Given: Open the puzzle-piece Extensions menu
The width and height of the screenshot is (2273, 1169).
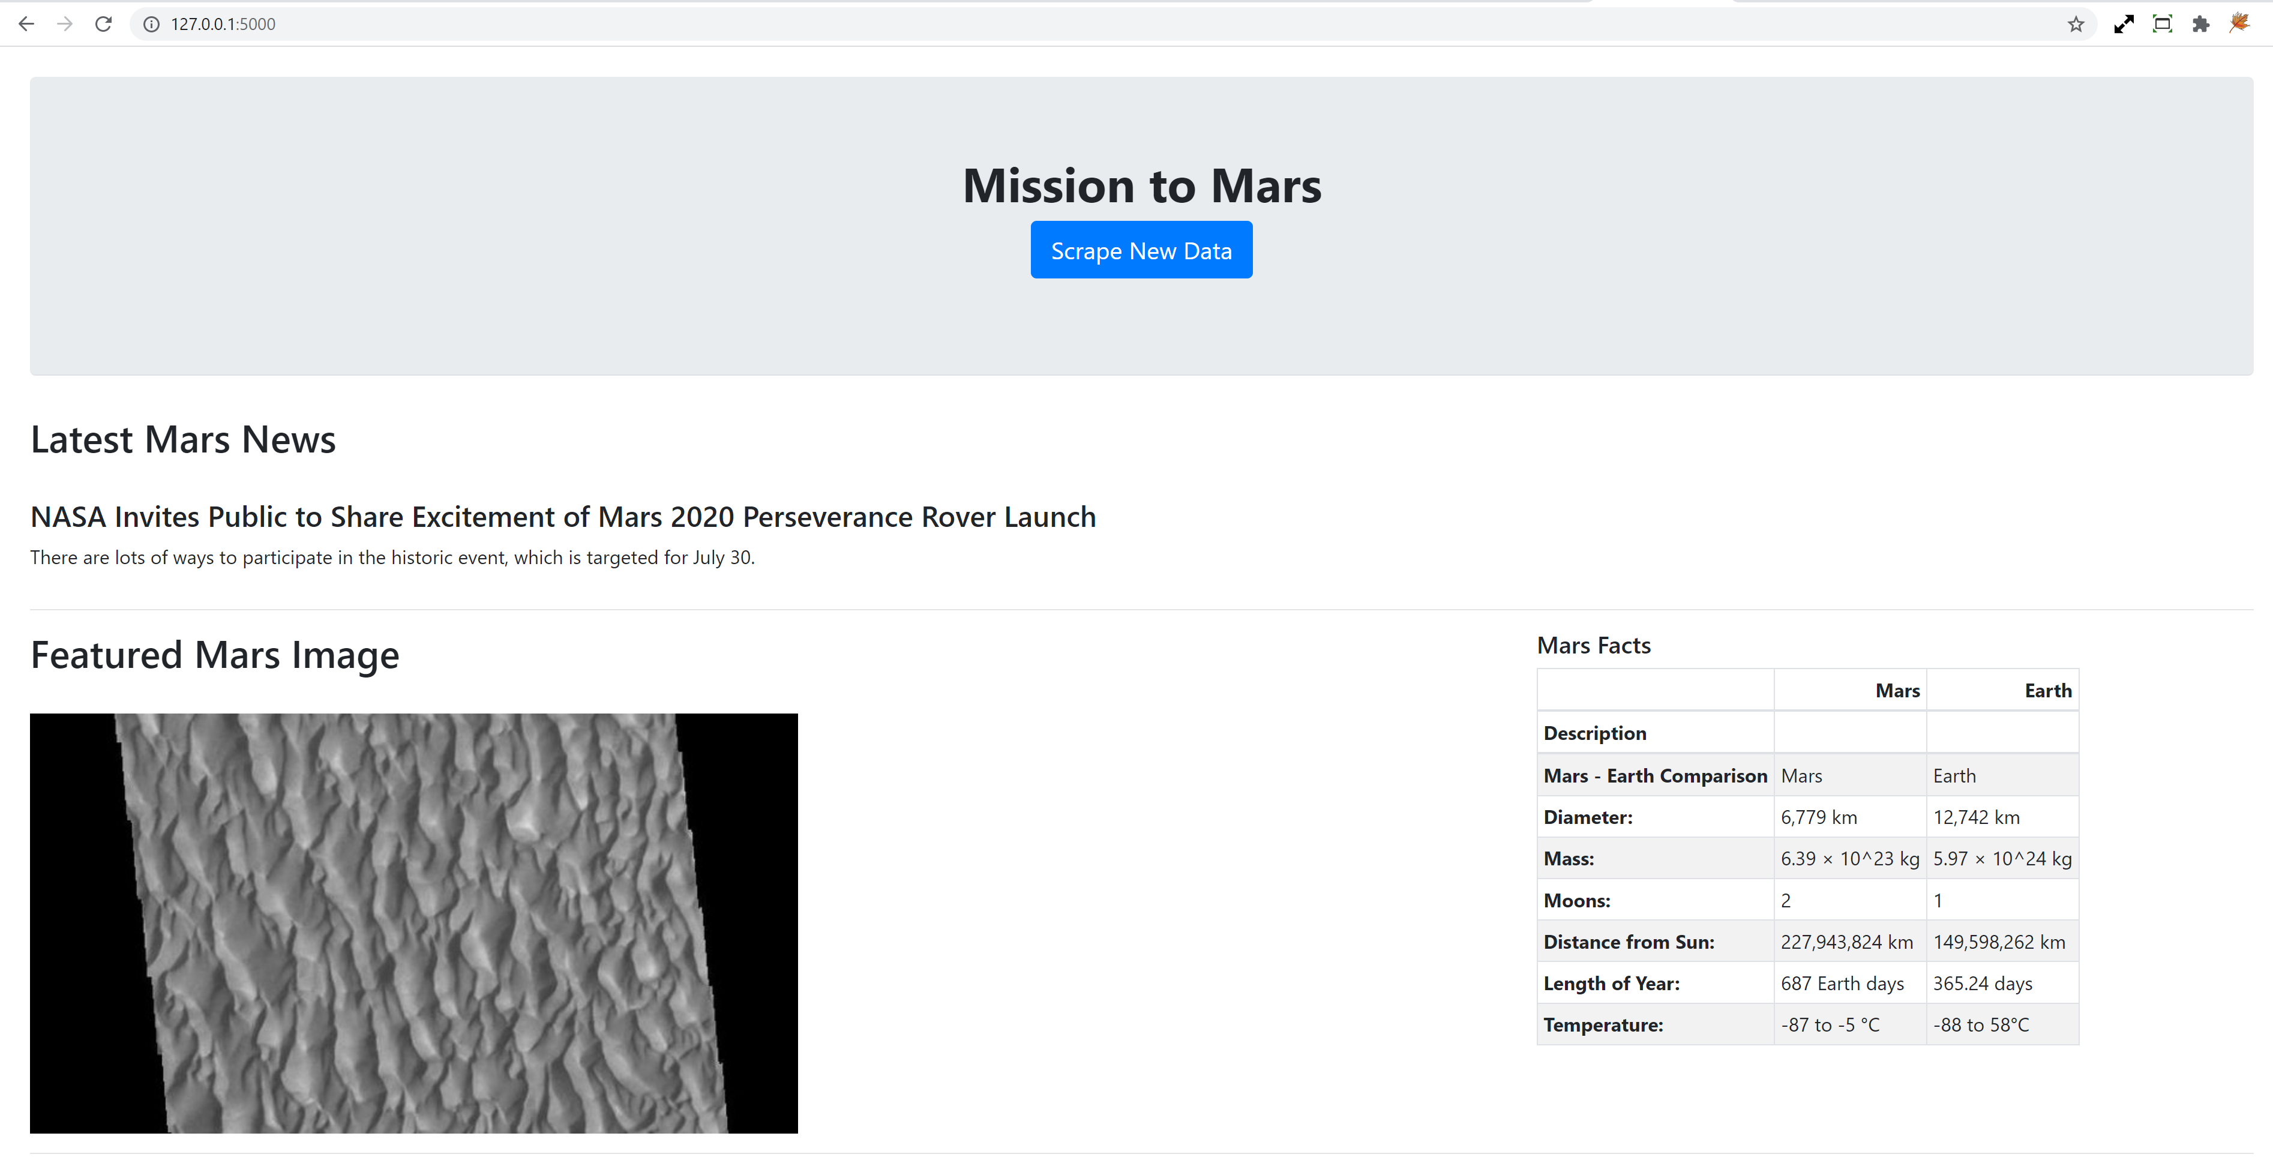Looking at the screenshot, I should tap(2200, 24).
